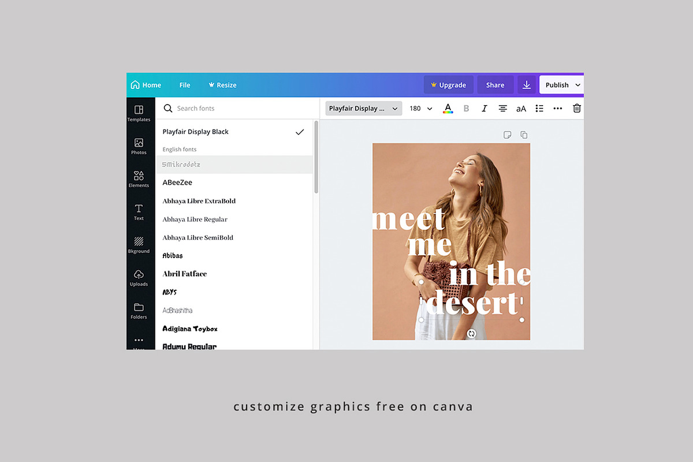Select the 'in the' text on the design

coord(490,274)
